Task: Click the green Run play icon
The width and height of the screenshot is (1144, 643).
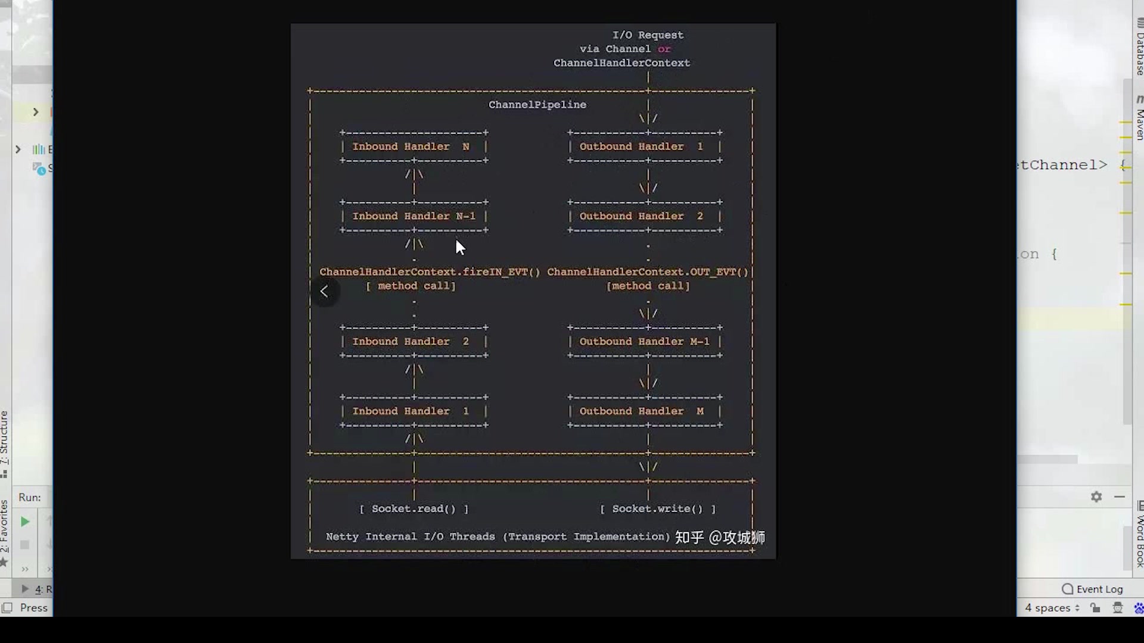Action: (25, 522)
